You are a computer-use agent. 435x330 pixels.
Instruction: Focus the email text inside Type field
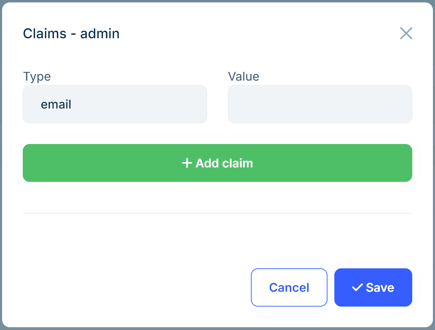coord(56,104)
